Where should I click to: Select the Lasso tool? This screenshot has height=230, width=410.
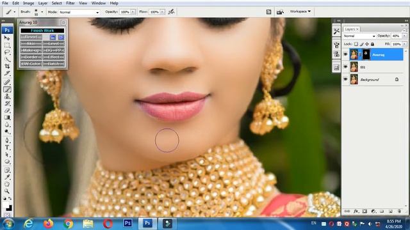click(x=7, y=52)
